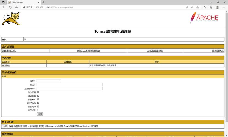The height and width of the screenshot is (137, 228).
Task: Enable the 拷贝XML checkbox
Action: tap(38, 110)
